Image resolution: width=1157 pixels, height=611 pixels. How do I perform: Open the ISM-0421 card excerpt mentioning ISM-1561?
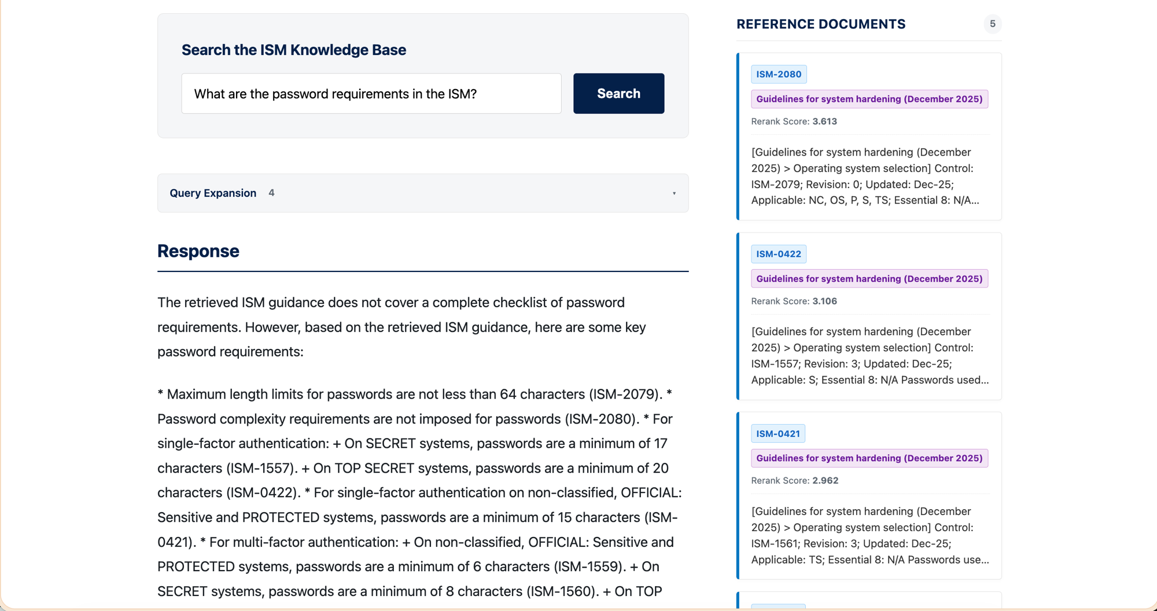870,535
